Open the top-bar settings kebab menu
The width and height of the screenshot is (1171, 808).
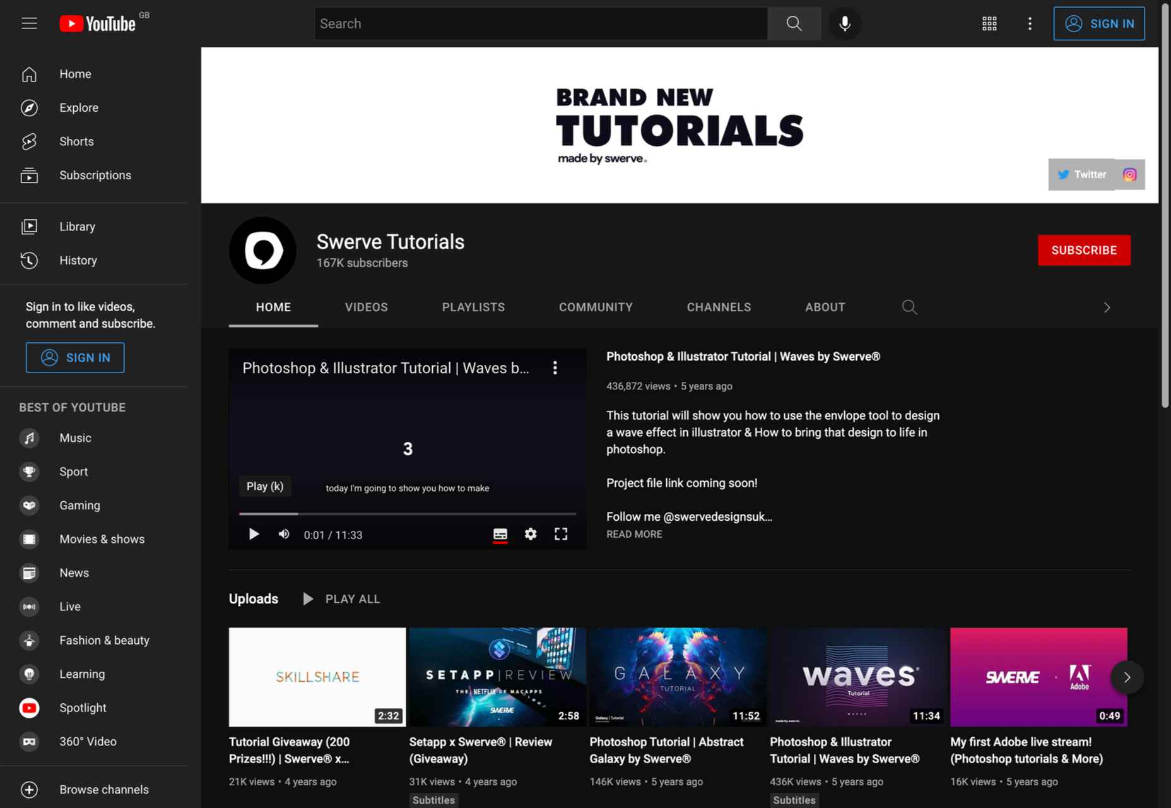tap(1030, 23)
